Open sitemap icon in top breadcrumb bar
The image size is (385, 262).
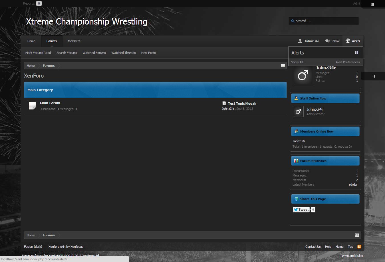click(x=283, y=66)
